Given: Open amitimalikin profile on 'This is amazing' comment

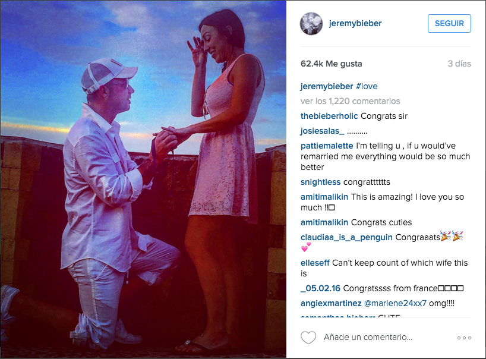Looking at the screenshot, I should click(x=324, y=197).
